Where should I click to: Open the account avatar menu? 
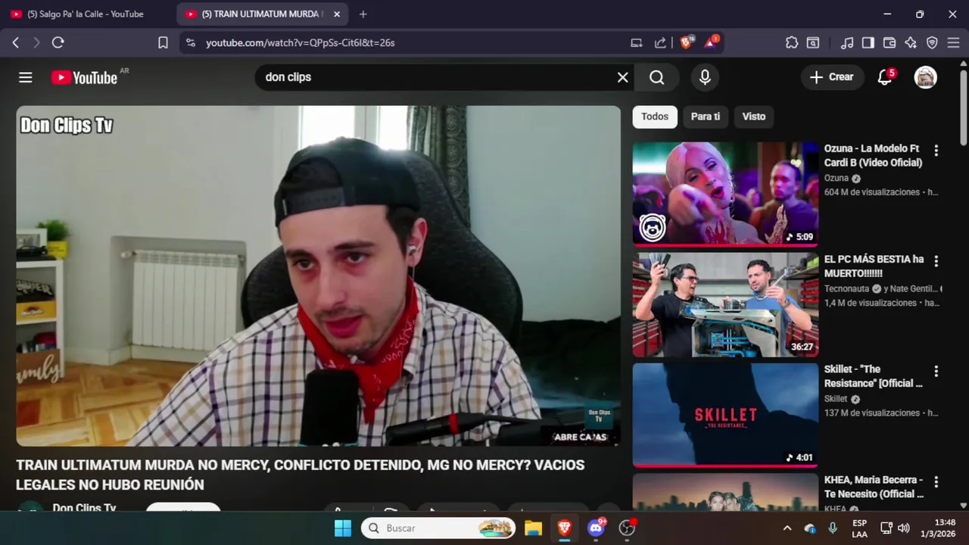[925, 77]
